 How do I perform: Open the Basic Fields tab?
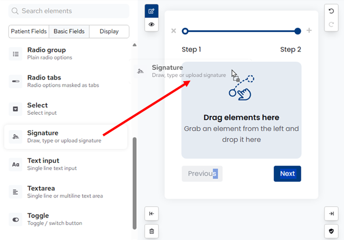click(x=69, y=31)
